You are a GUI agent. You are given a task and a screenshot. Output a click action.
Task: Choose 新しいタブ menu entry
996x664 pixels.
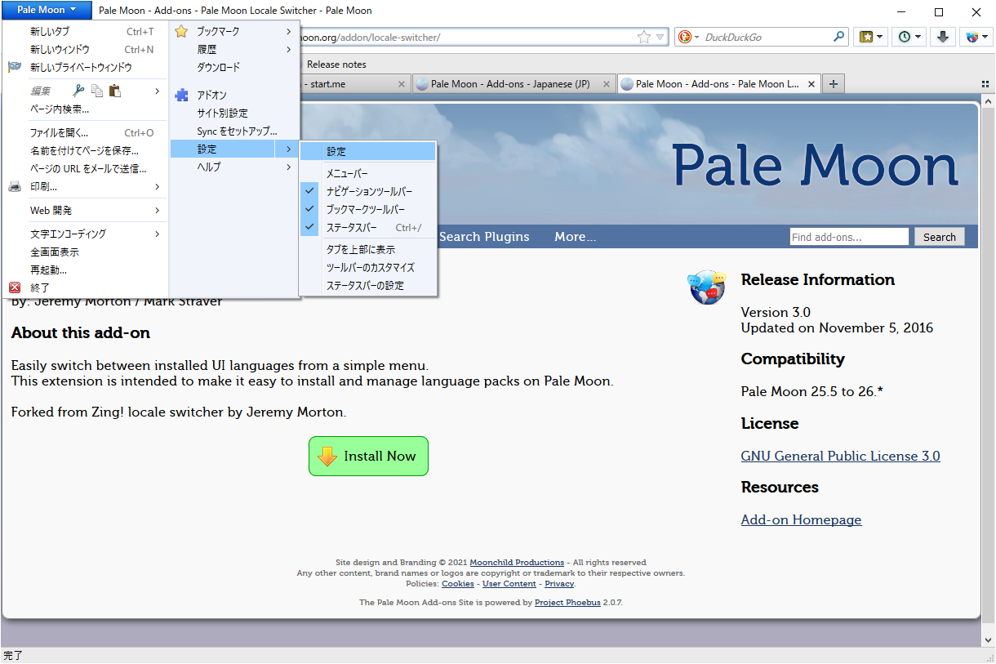pyautogui.click(x=85, y=32)
